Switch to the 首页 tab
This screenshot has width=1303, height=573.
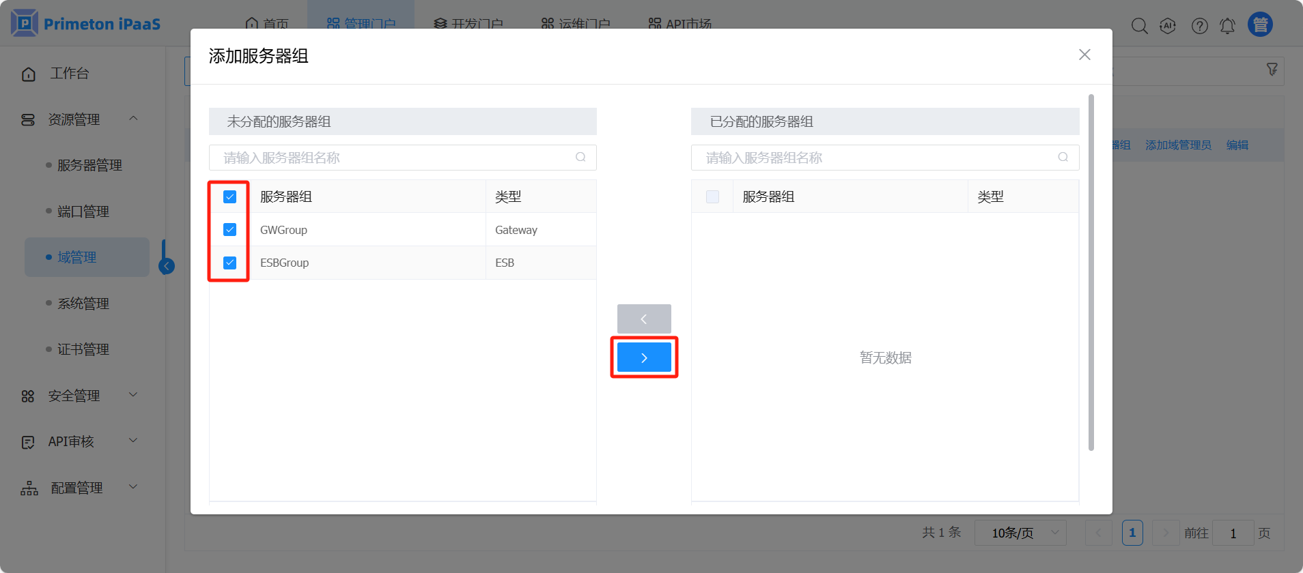[266, 24]
